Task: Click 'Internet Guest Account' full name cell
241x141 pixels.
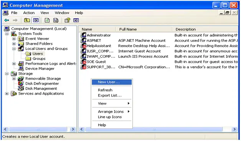Action: click(x=139, y=51)
